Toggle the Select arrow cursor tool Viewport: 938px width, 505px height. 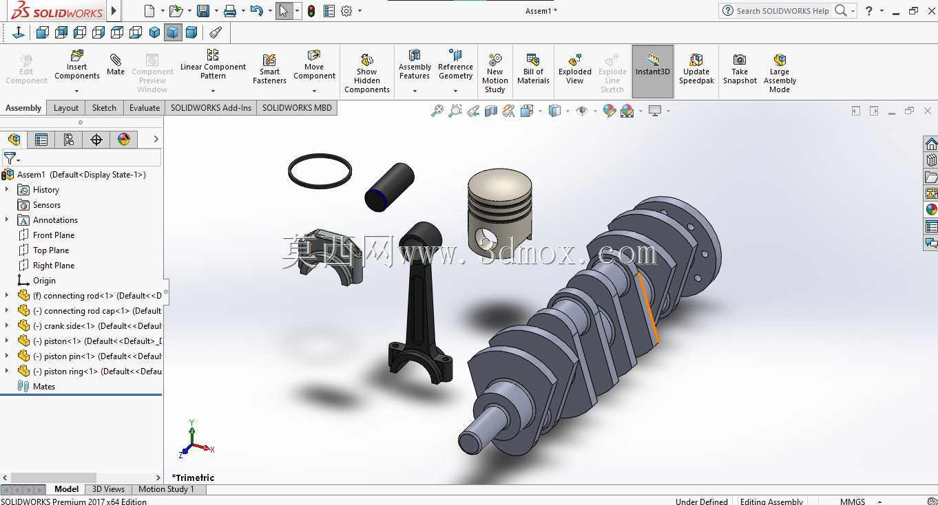click(284, 11)
